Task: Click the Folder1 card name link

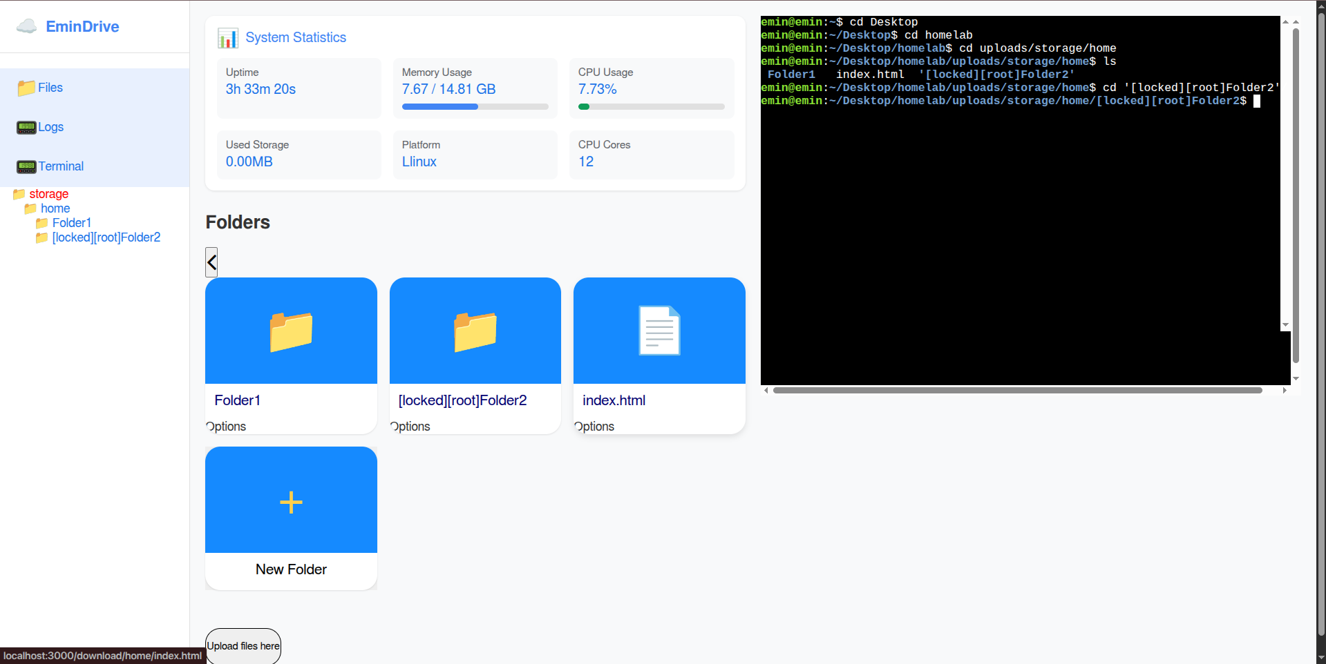Action: (238, 400)
